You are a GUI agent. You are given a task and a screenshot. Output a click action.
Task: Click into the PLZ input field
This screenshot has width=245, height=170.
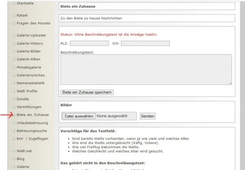(89, 43)
